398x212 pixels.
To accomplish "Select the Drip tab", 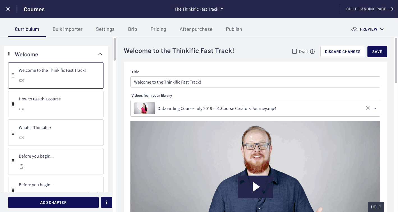I will click(132, 29).
